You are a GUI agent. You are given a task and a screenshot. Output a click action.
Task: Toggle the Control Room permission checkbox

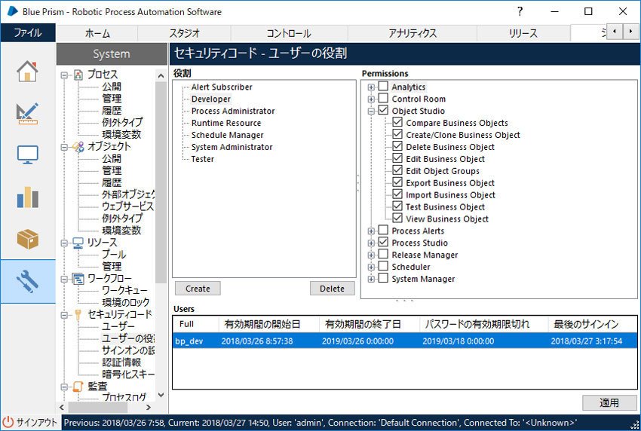click(x=383, y=99)
